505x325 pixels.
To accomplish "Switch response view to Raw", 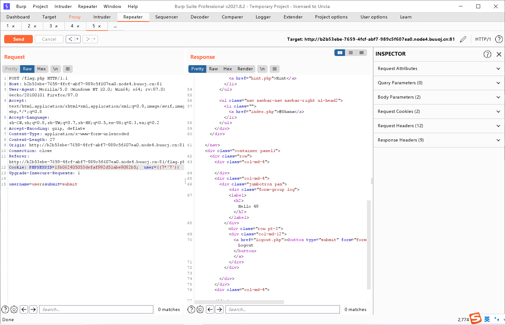I will point(214,69).
